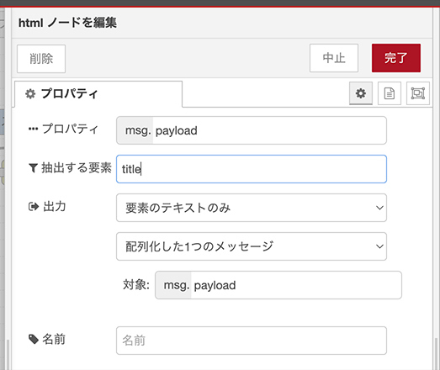Focus the 名前 input field

point(252,341)
